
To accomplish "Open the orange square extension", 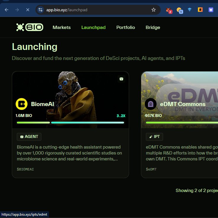I will click(x=200, y=10).
